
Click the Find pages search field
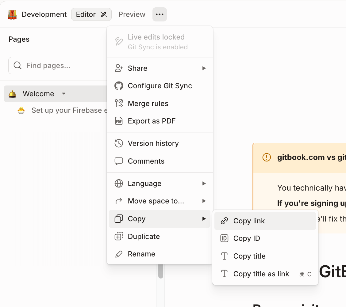58,66
